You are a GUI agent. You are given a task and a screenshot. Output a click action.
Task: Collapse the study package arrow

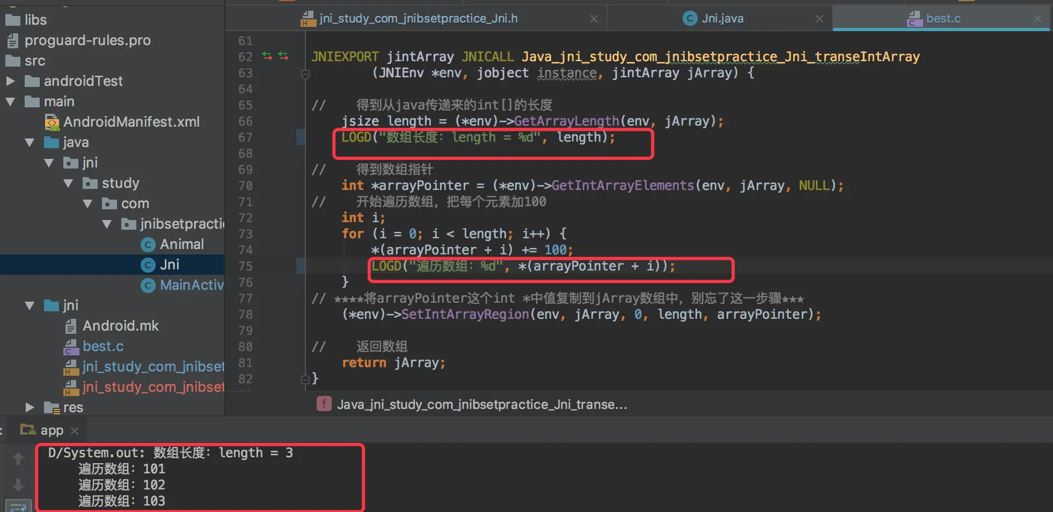(x=68, y=183)
